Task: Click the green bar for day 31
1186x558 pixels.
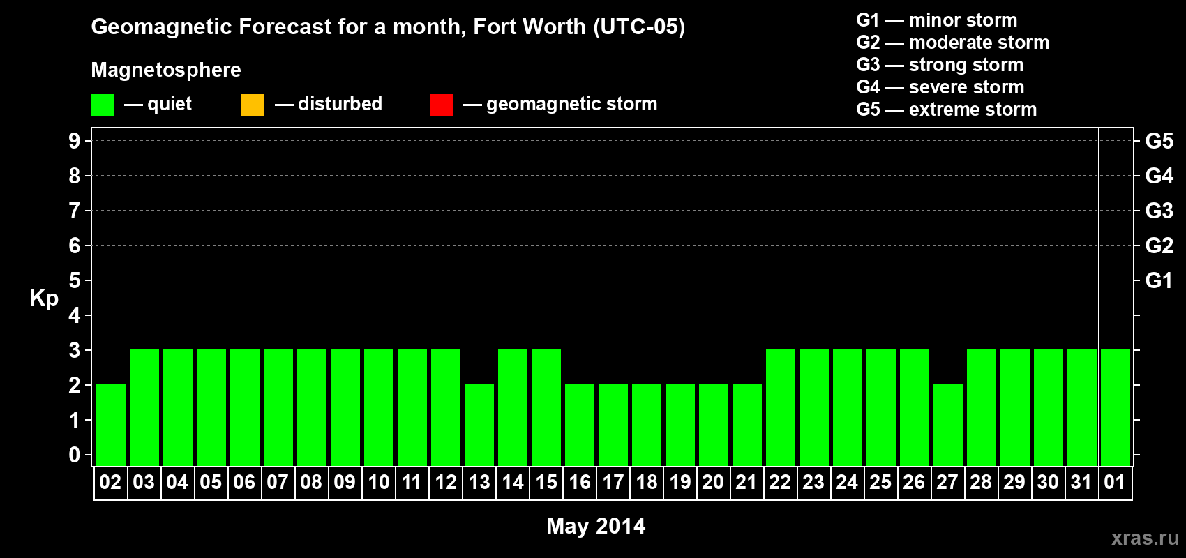Action: tap(1082, 407)
